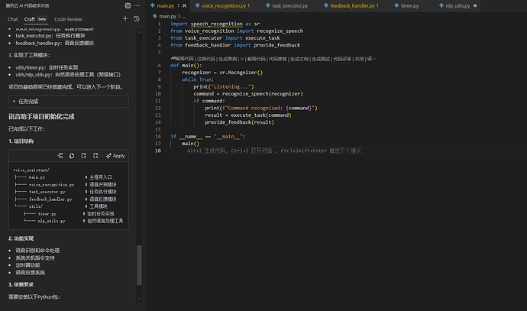Open the feedback_handler.py editor tab
Viewport: 527px width, 311px height.
(354, 5)
